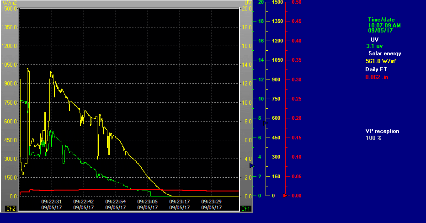Screen dimensions: 426x223
Task: Click the small marker on the yellow solar axis
Action: point(266,123)
